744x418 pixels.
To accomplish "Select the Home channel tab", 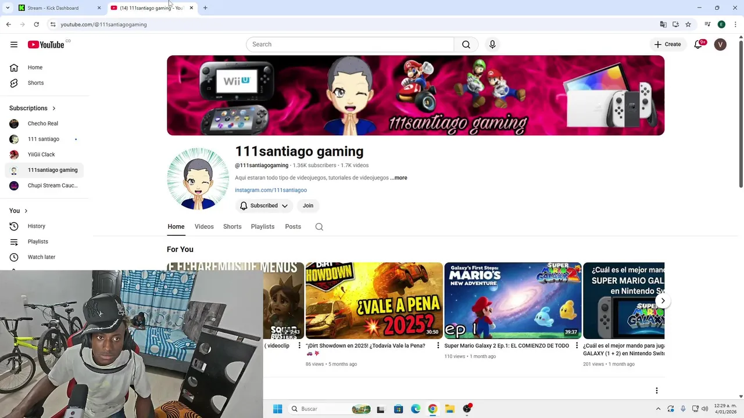I will 176,226.
